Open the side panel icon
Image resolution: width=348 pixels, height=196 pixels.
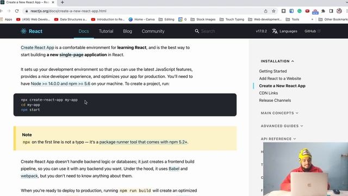[331, 11]
